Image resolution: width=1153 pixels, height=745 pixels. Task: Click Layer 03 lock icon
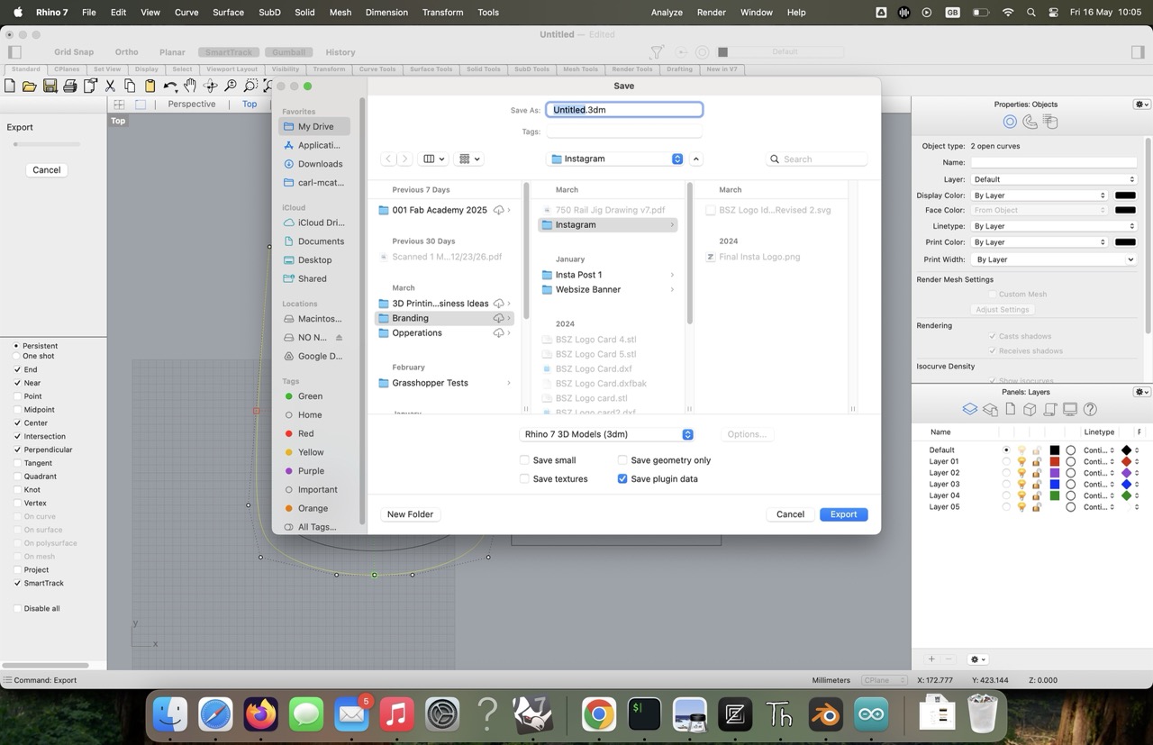(x=1036, y=484)
